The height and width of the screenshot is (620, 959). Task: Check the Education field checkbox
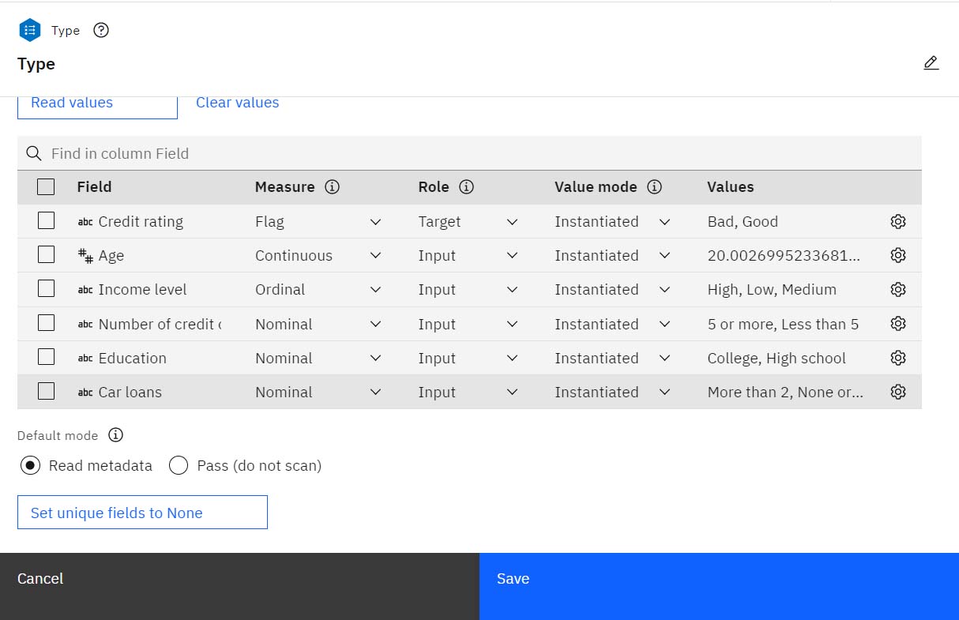46,356
